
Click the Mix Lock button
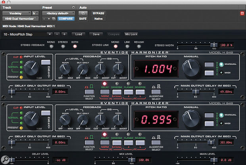[131, 34]
